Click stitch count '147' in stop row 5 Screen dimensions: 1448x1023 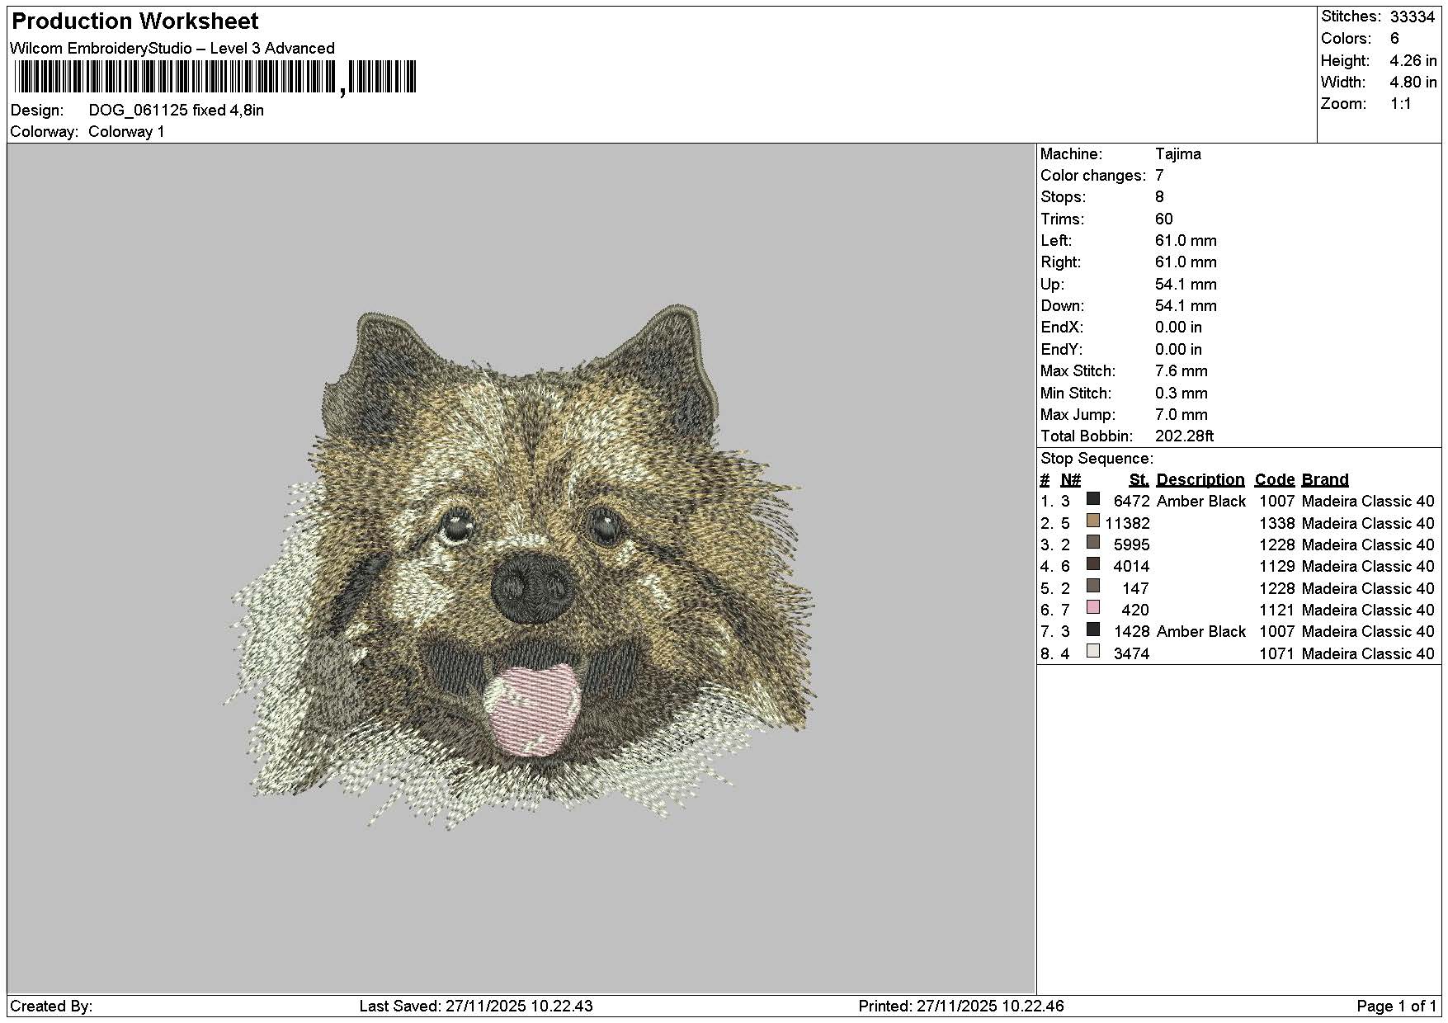pyautogui.click(x=1136, y=588)
